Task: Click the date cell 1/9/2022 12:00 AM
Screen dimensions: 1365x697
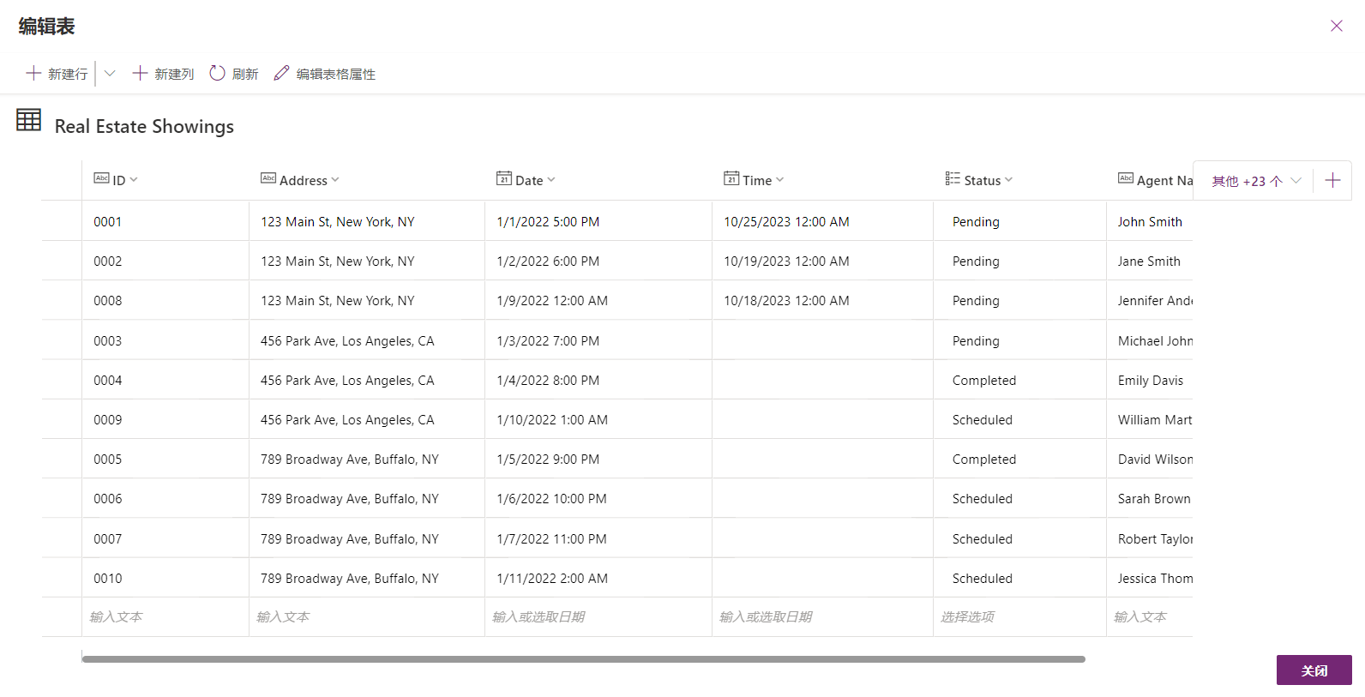Action: [598, 300]
